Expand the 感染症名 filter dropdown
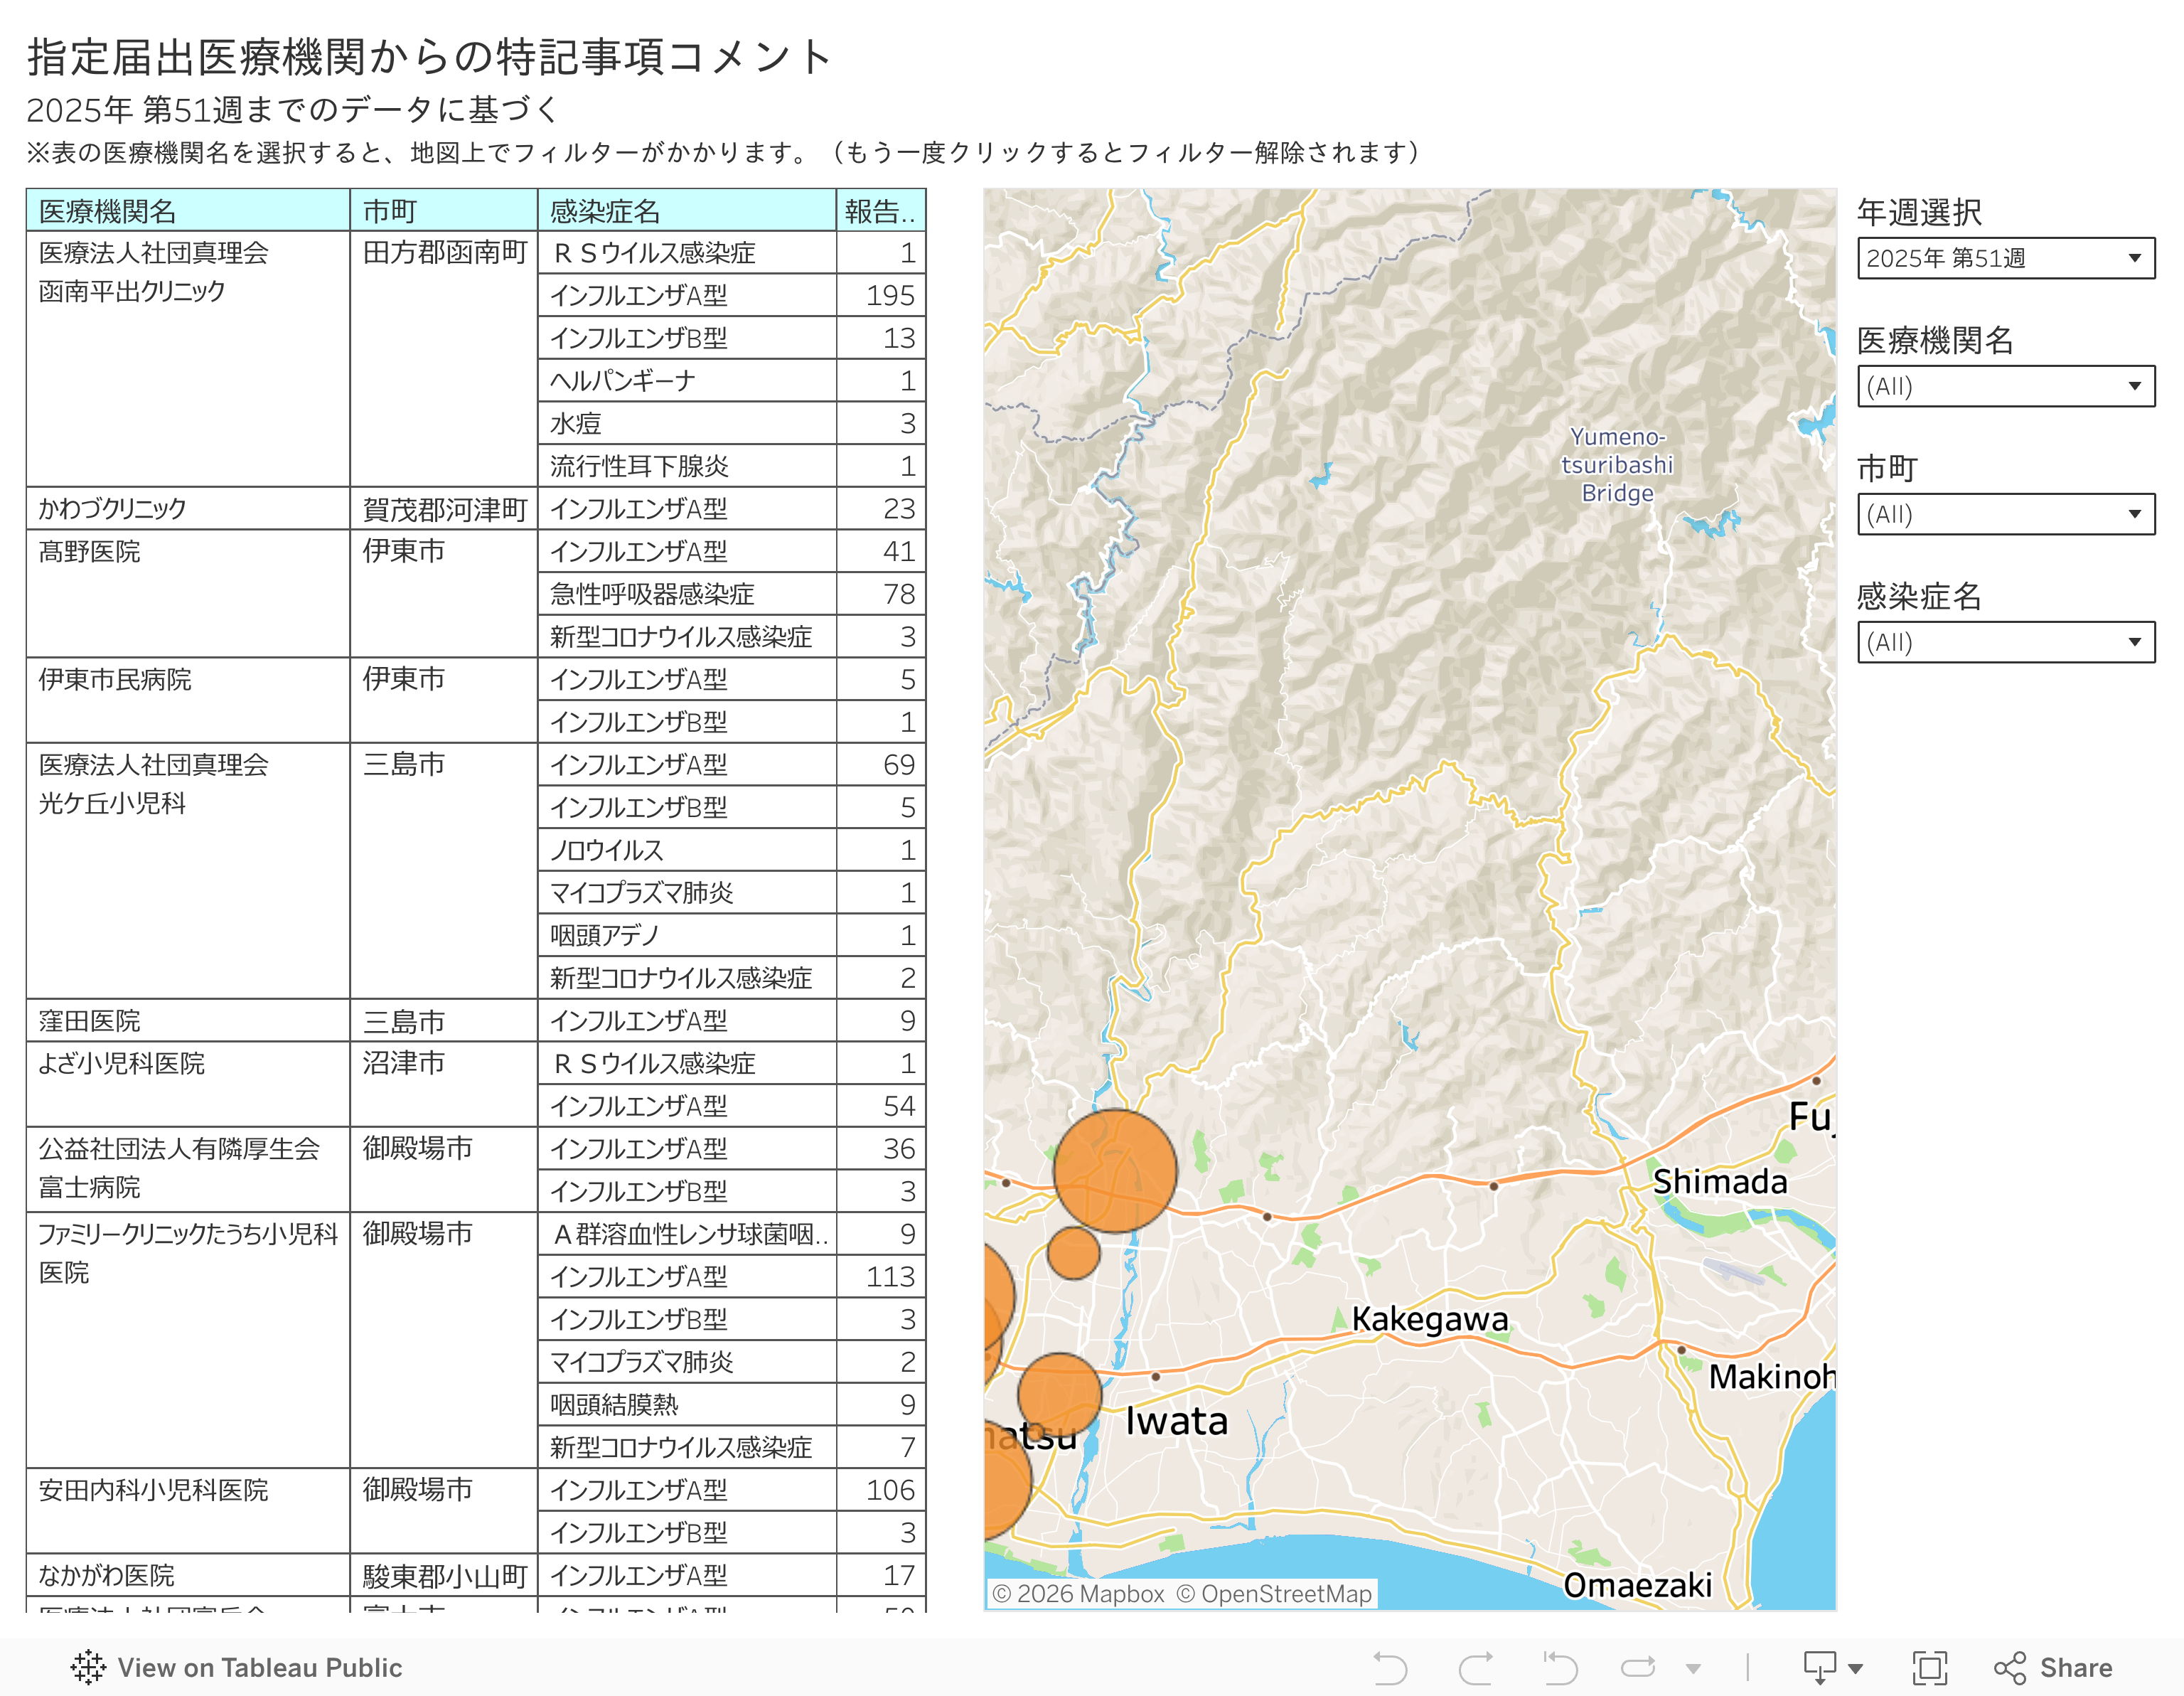Image resolution: width=2184 pixels, height=1696 pixels. tap(2005, 642)
